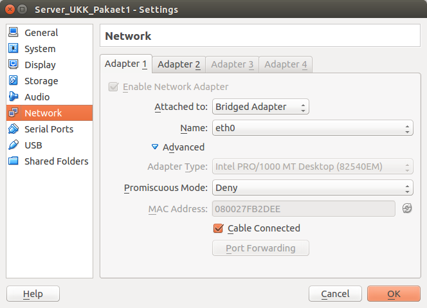The height and width of the screenshot is (308, 427).
Task: Collapse the Advanced section triangle
Action: (154, 147)
